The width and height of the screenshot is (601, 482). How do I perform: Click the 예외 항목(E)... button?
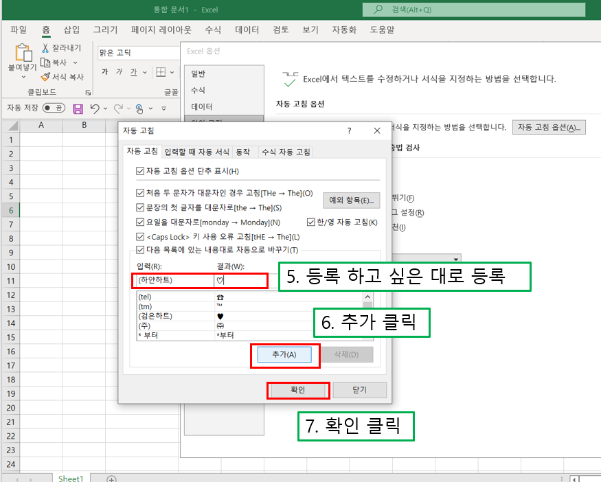coord(352,200)
